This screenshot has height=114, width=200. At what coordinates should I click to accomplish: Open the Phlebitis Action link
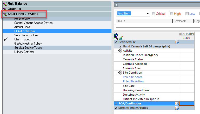[x=133, y=81]
